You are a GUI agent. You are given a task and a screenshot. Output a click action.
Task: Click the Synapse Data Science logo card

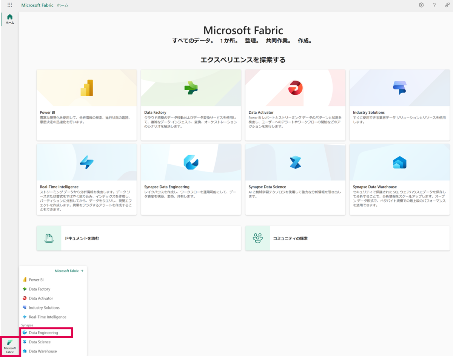point(295,162)
